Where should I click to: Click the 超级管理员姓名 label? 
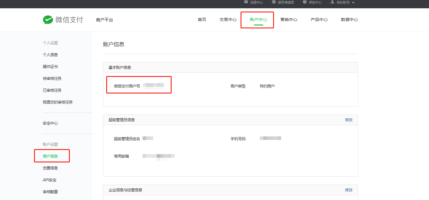[127, 138]
